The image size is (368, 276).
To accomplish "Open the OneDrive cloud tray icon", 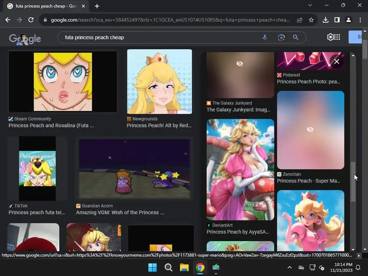I will pyautogui.click(x=301, y=267).
